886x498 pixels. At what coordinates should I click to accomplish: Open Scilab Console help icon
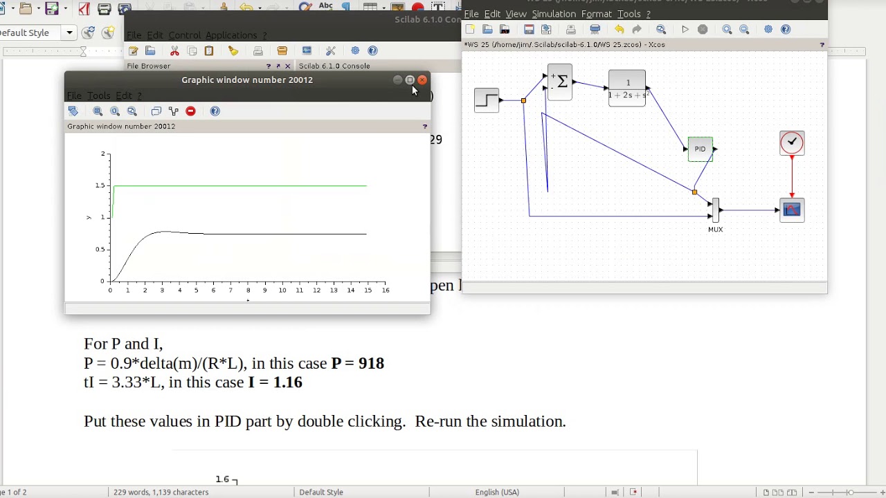pos(372,51)
